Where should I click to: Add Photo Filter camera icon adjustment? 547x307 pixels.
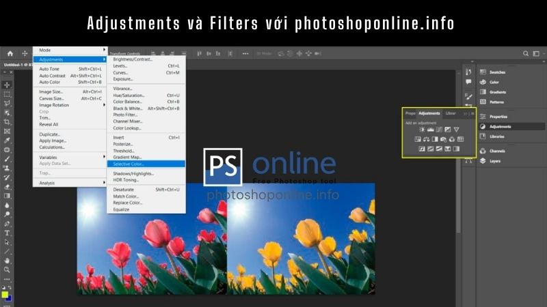(443, 139)
